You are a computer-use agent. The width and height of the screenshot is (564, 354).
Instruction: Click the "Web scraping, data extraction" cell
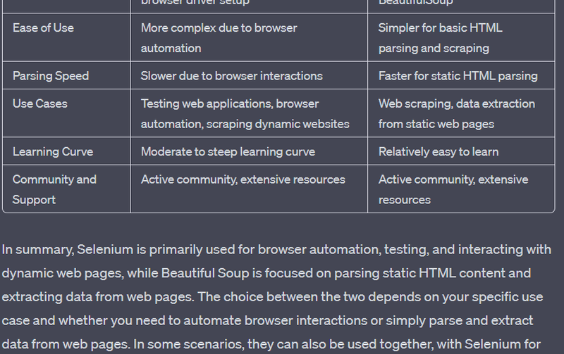point(456,113)
